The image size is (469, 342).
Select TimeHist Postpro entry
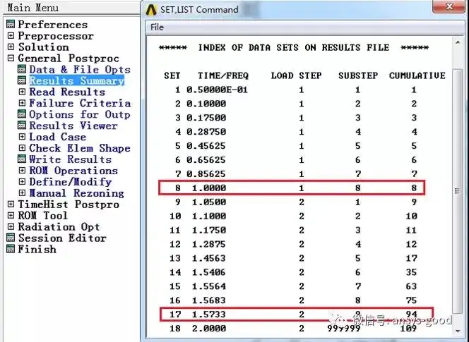69,204
